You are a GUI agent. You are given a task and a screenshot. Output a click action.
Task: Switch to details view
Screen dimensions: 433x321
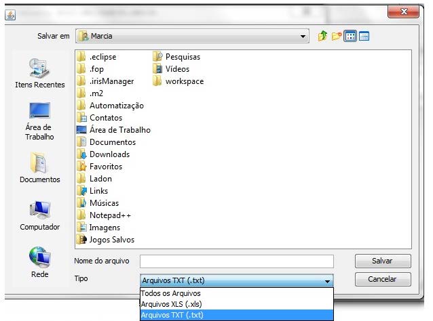pyautogui.click(x=364, y=36)
